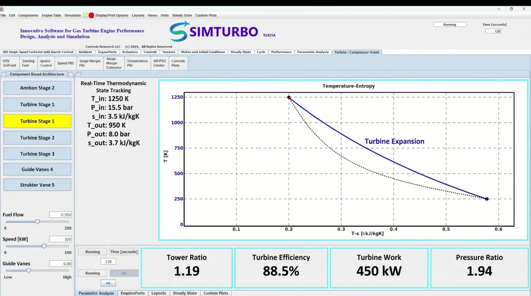This screenshot has height=296, width=531.
Task: Switch to the Controls tab
Action: 150,52
